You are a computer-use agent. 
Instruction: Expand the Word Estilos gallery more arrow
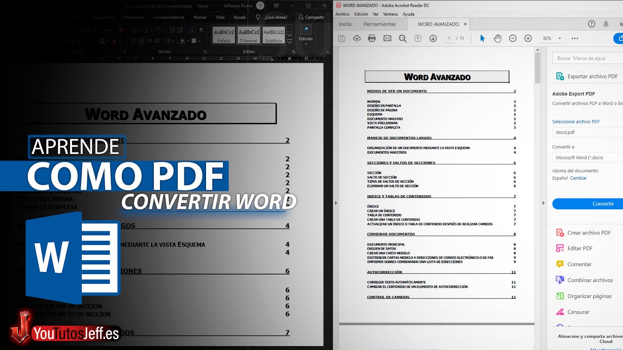click(290, 42)
